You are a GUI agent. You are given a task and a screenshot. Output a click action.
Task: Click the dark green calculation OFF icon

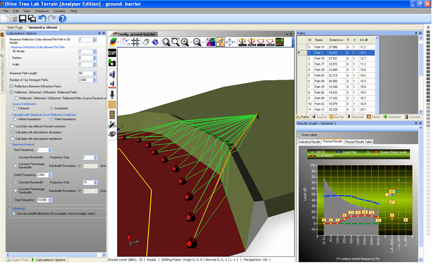tap(279, 42)
